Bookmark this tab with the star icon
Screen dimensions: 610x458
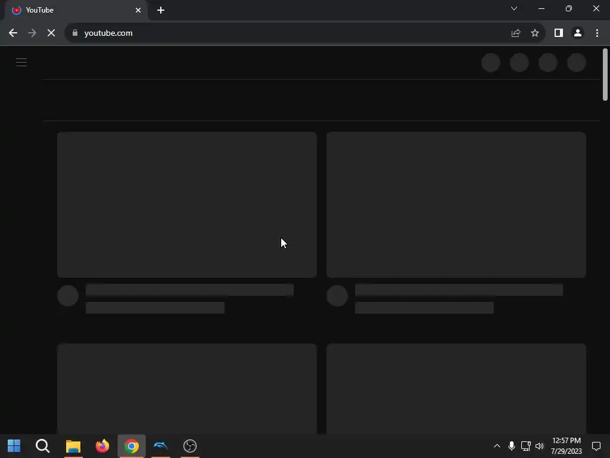click(535, 33)
